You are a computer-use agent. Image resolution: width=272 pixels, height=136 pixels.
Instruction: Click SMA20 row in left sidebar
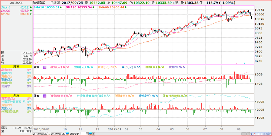(x=16, y=11)
